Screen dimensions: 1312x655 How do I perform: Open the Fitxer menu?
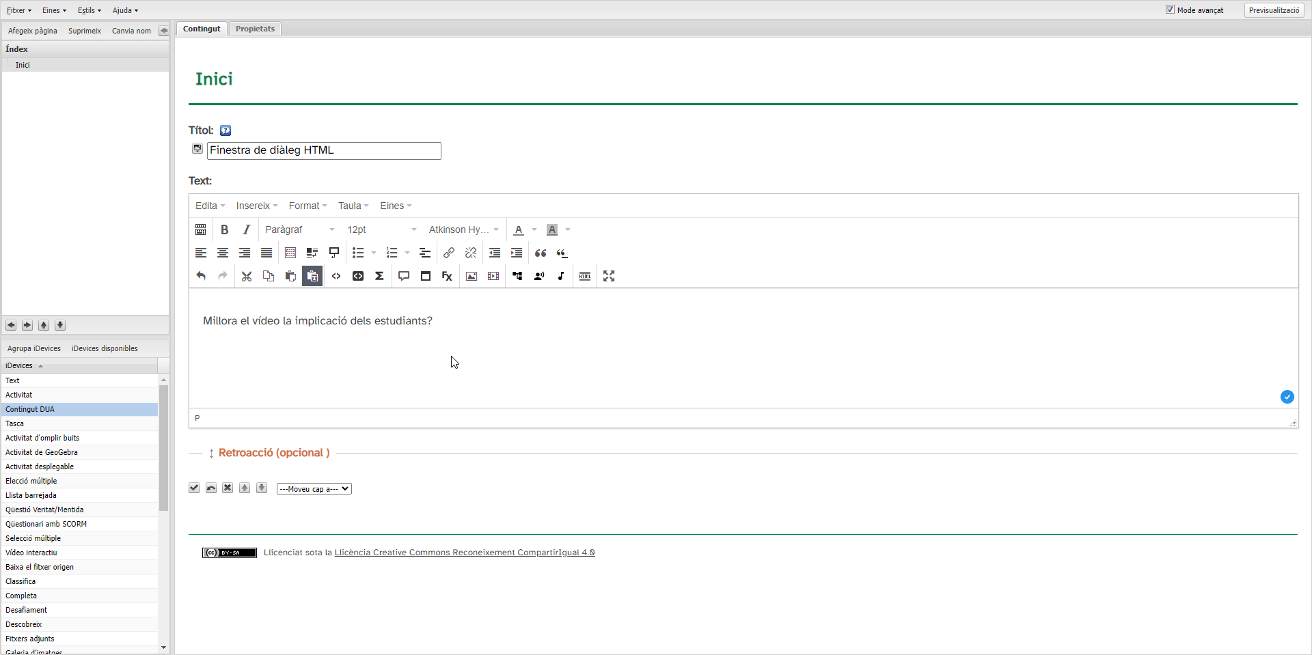coord(18,10)
